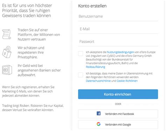Focus the E-Mail input field

click(x=118, y=29)
